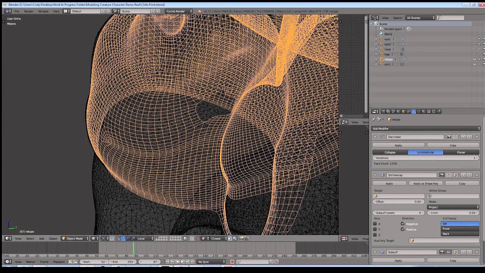Open the Render menu
The height and width of the screenshot is (273, 485).
tap(29, 11)
